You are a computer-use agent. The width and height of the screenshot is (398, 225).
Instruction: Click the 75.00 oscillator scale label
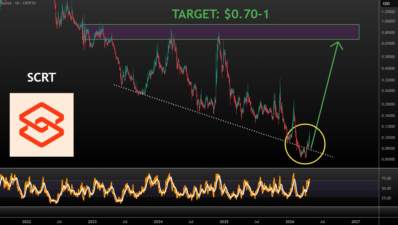386,179
